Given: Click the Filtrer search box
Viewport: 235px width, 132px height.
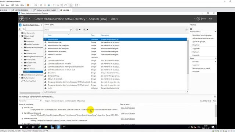Looking at the screenshot, I should point(57,30).
